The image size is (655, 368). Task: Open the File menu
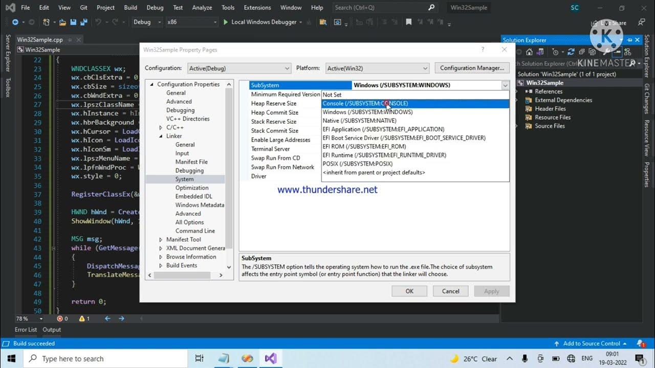[x=25, y=8]
